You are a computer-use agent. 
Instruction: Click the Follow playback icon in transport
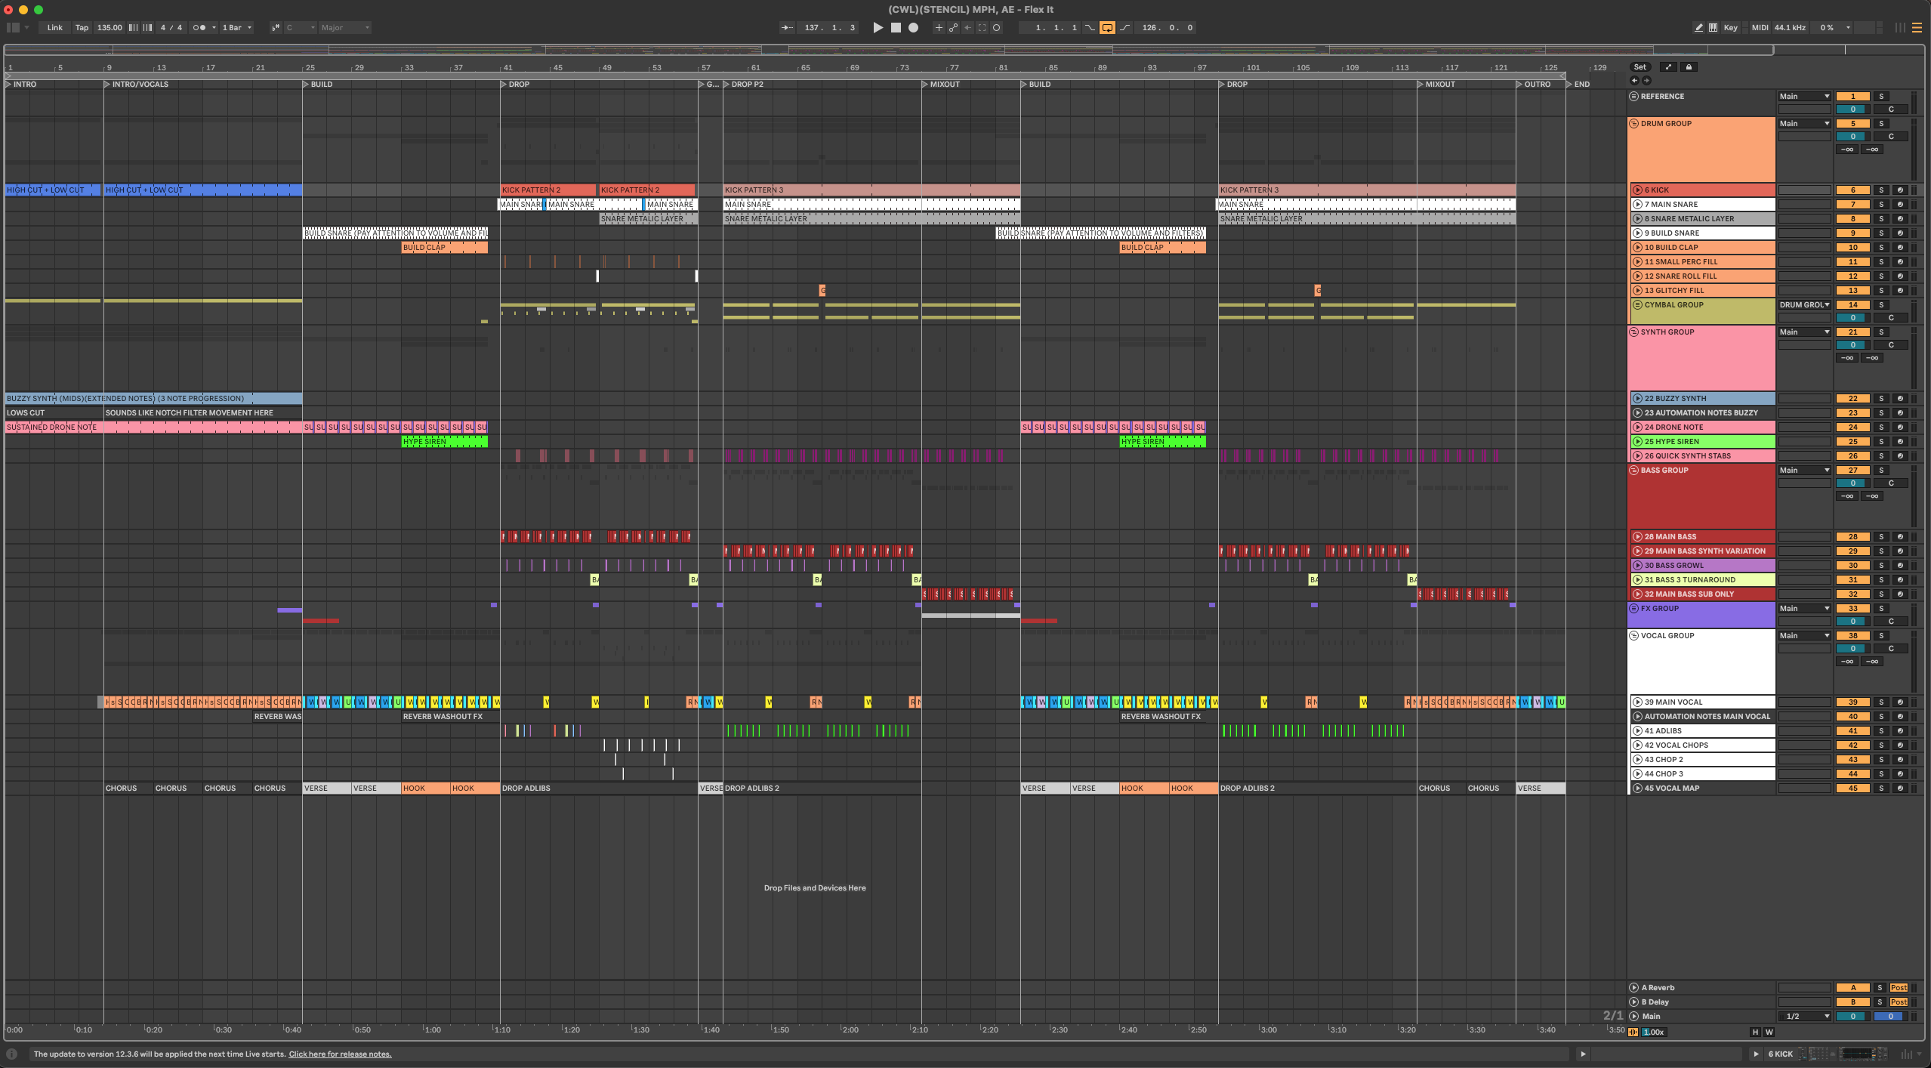tap(787, 28)
